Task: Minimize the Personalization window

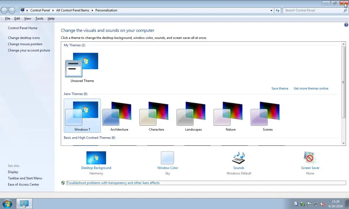Action: [x=326, y=3]
